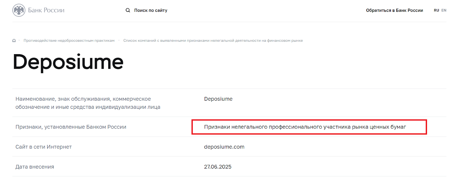Switch language to RU
451x192 pixels.
[436, 10]
